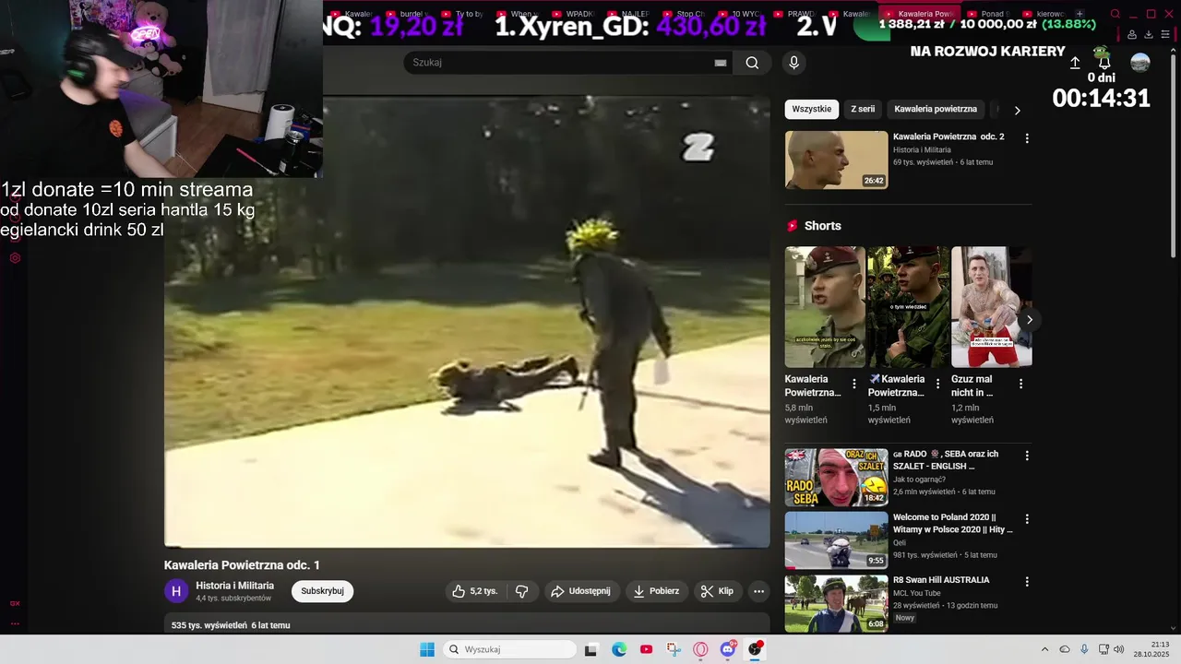Screen dimensions: 1181x664
Task: Open YouTube notifications bell
Action: pos(1104,63)
